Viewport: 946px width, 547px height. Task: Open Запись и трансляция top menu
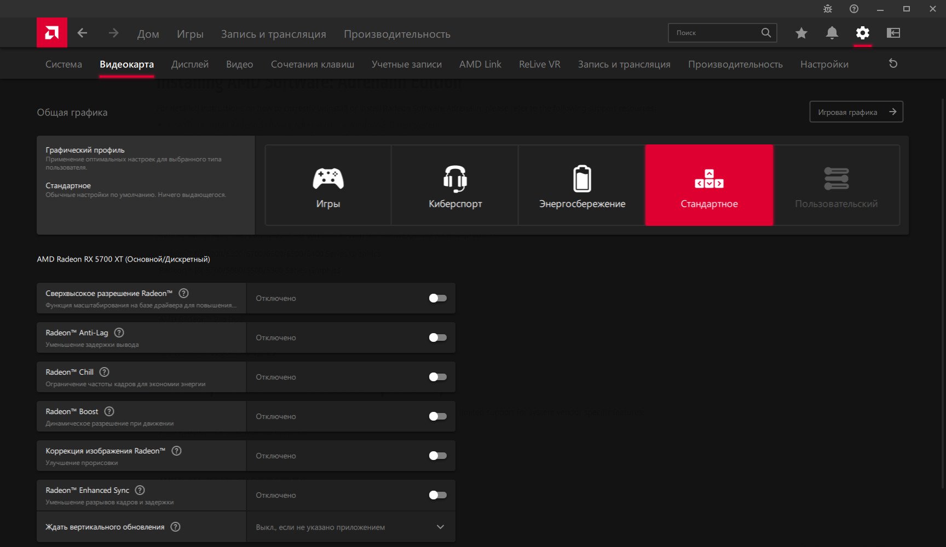pyautogui.click(x=273, y=34)
